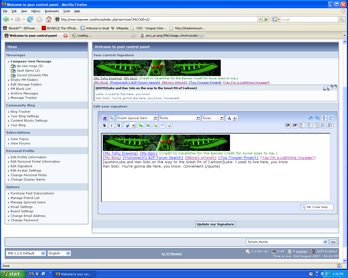Click the Update my Signature button

tap(215, 224)
